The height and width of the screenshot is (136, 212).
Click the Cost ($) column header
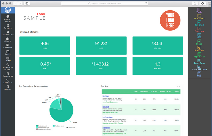click(x=176, y=92)
